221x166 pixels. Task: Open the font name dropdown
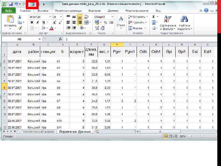pos(50,17)
